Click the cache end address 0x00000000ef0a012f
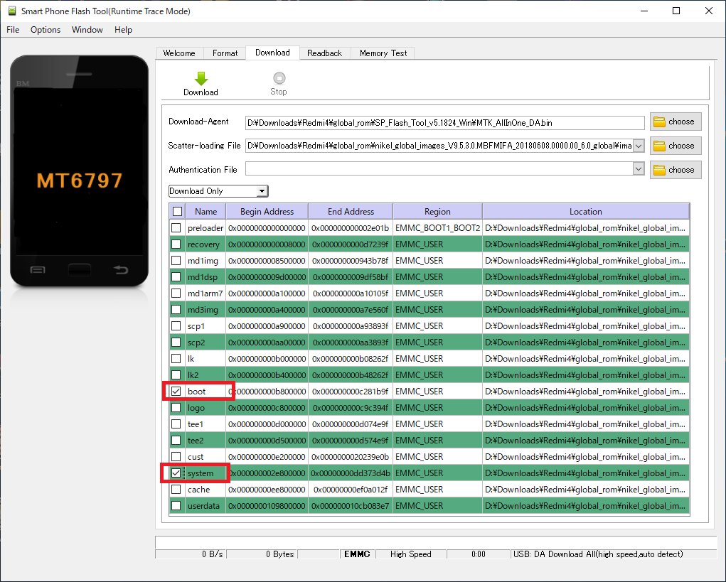The height and width of the screenshot is (582, 726). pyautogui.click(x=351, y=490)
